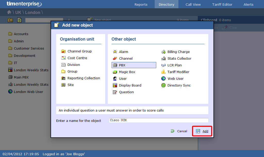Image resolution: width=264 pixels, height=157 pixels.
Task: Click the Cancel button
Action: pos(179,131)
